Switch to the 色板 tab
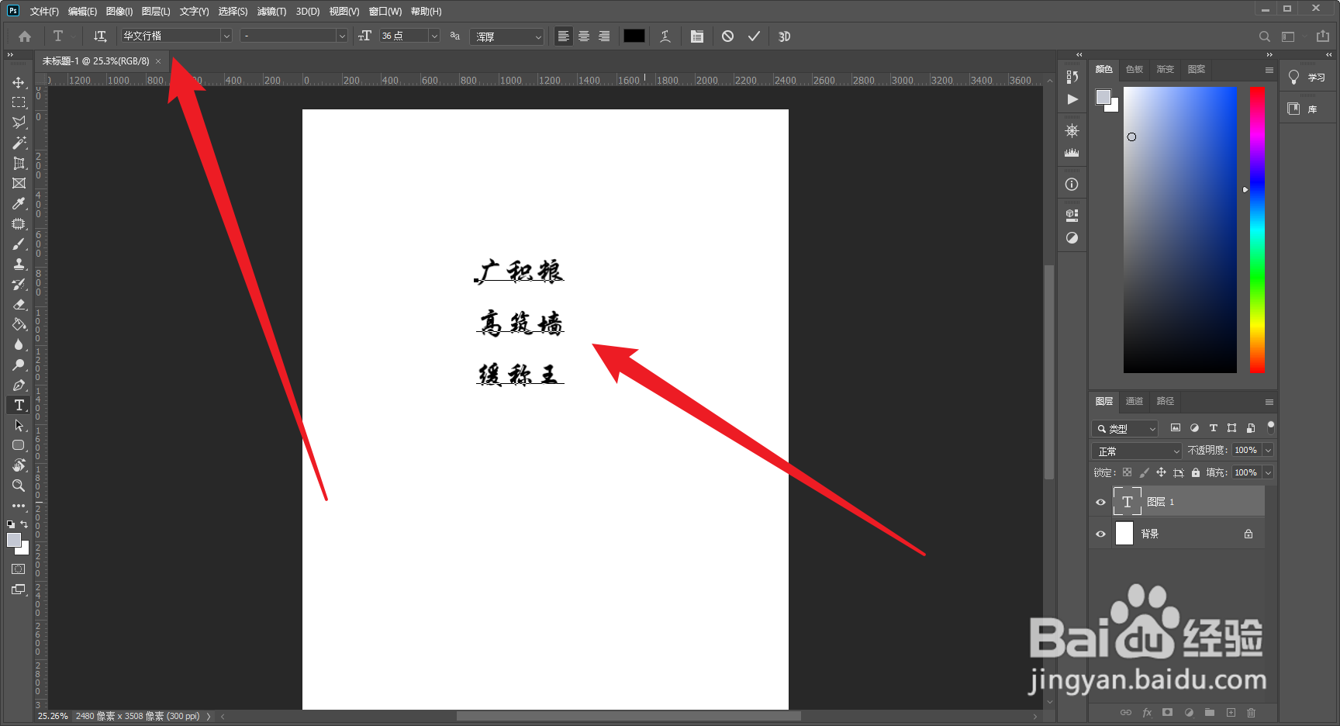 point(1135,69)
